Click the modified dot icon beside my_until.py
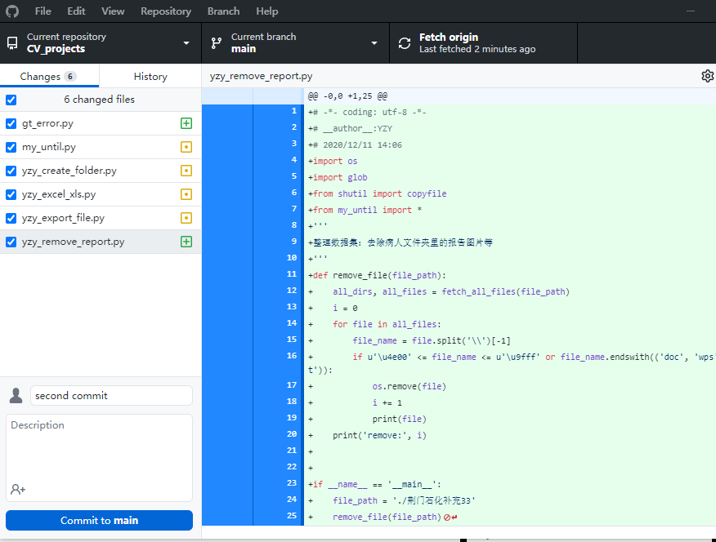This screenshot has width=716, height=542. 186,147
